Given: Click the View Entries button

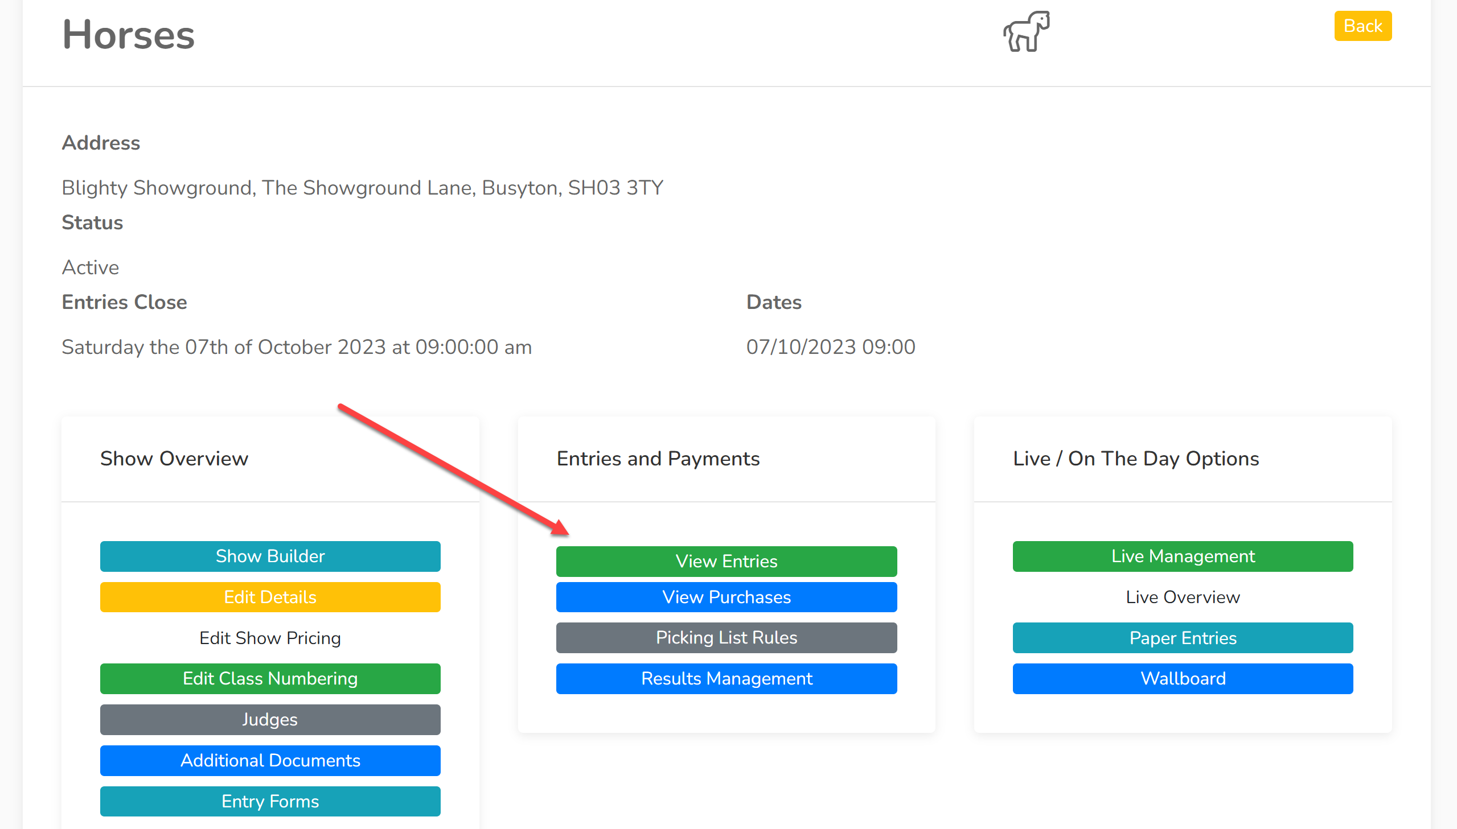Looking at the screenshot, I should click(x=726, y=562).
